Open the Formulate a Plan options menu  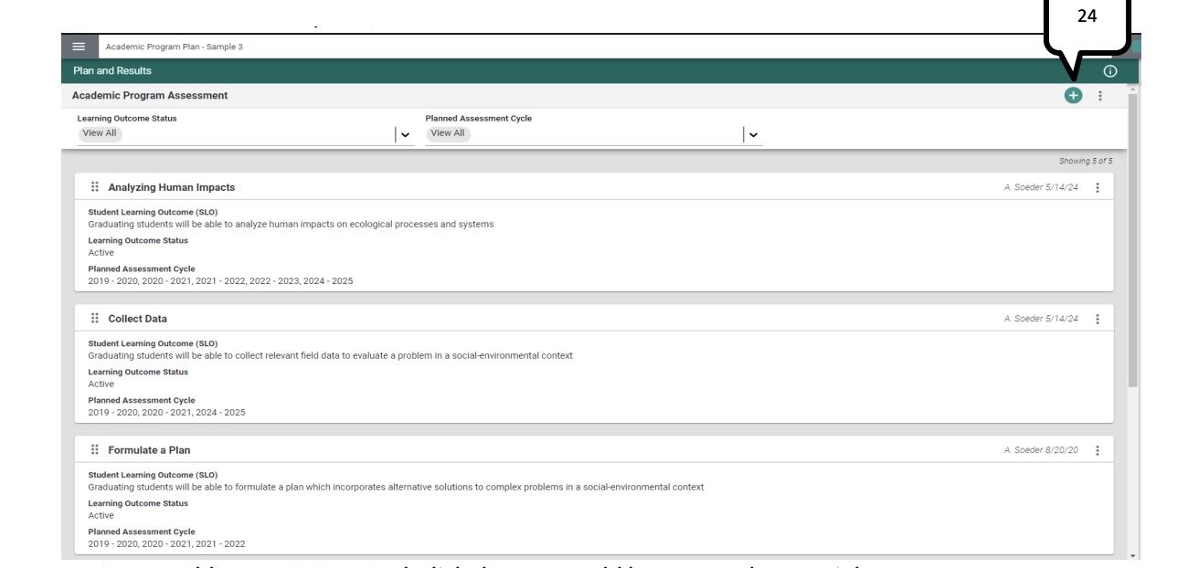1099,450
